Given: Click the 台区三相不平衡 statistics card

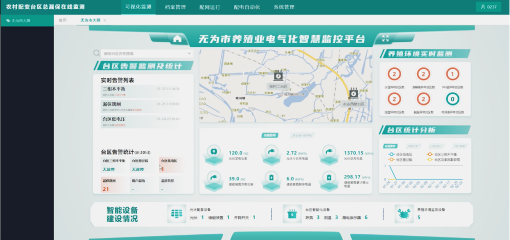Looking at the screenshot, I should [x=113, y=165].
